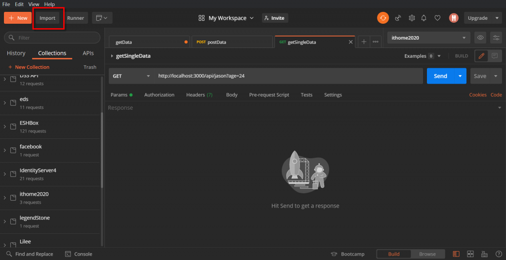Click the environment quick look eye icon

pos(480,38)
